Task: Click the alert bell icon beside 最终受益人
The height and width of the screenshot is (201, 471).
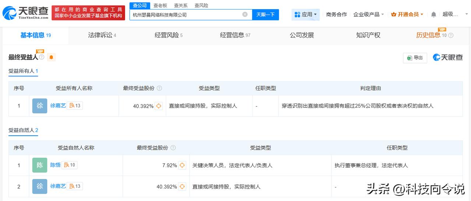Action: [51, 57]
